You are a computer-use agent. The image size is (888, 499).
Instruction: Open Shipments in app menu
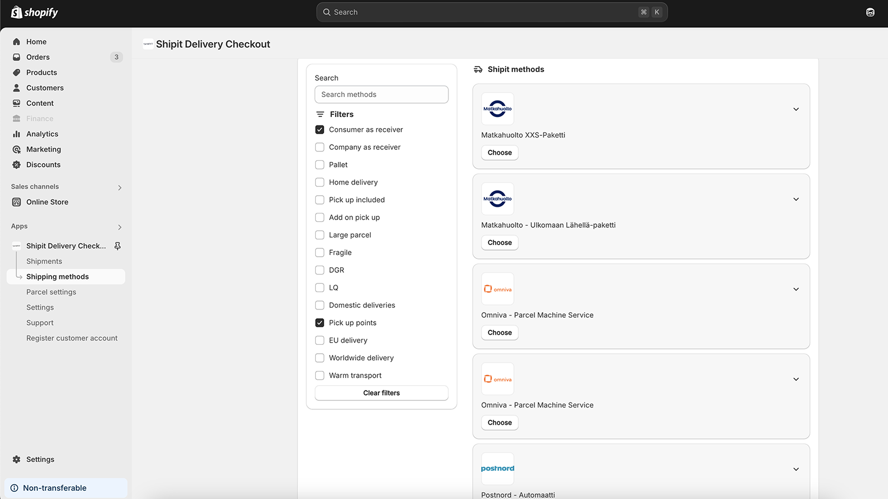pos(44,261)
